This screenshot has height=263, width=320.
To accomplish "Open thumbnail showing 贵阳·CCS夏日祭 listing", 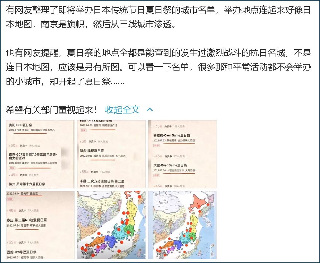I will (x=40, y=154).
